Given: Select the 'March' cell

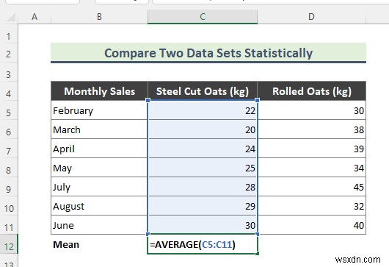Looking at the screenshot, I should coord(99,129).
